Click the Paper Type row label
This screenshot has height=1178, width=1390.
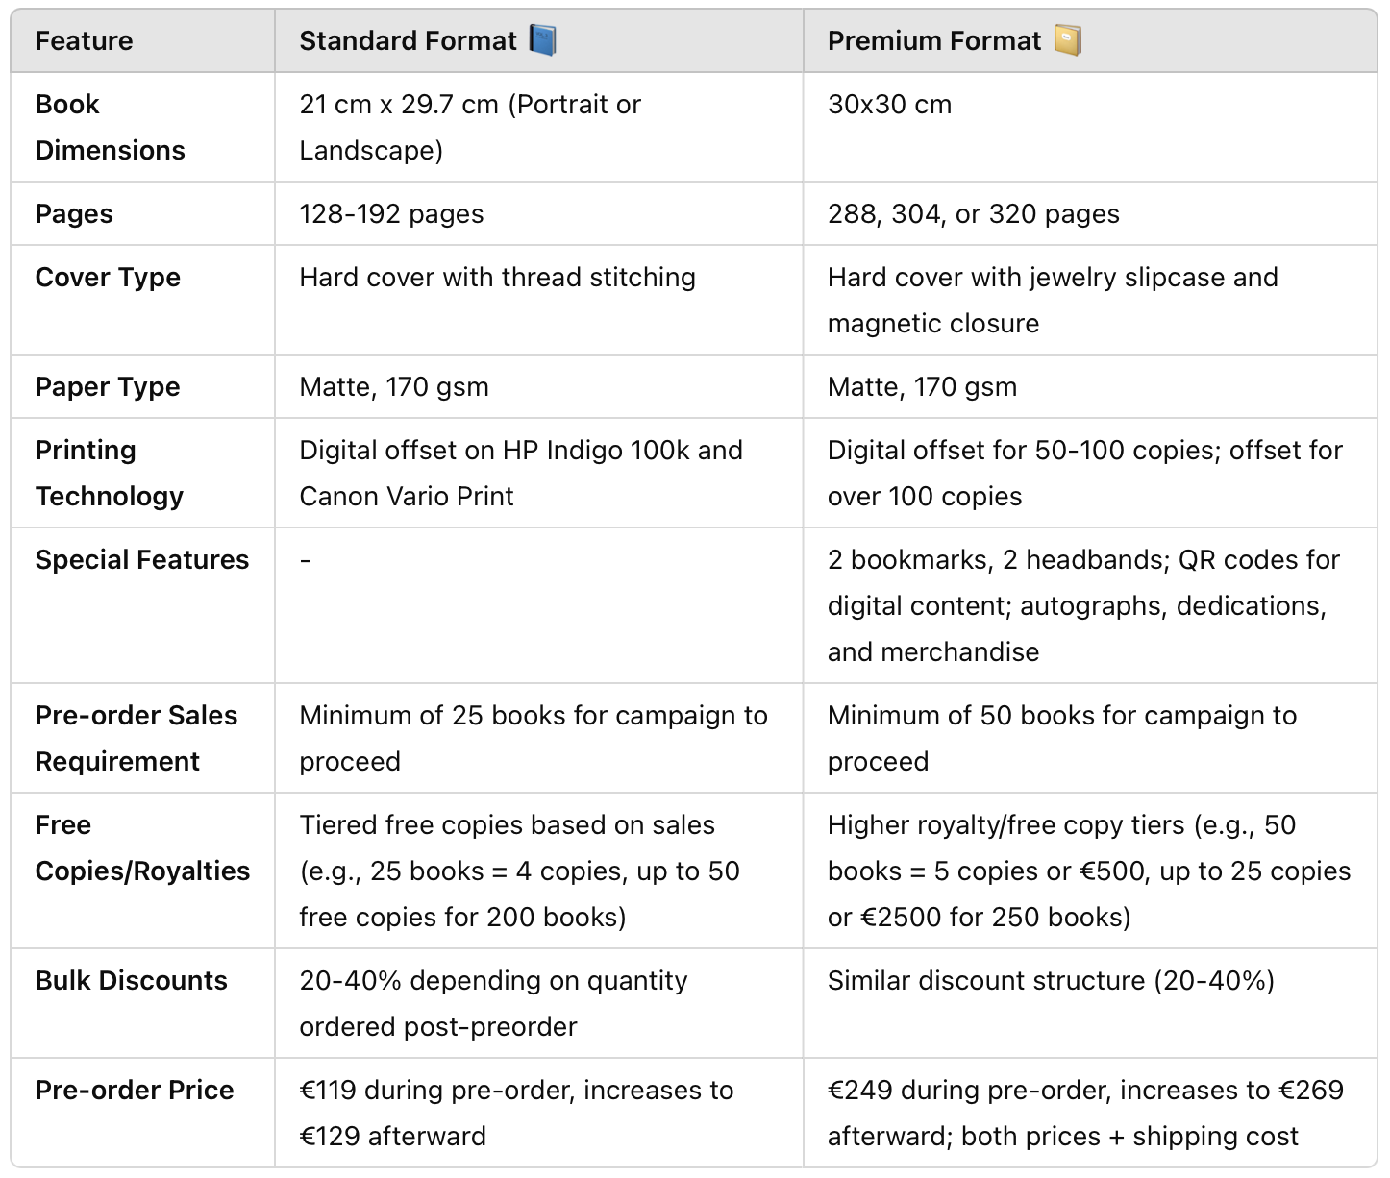pos(108,387)
